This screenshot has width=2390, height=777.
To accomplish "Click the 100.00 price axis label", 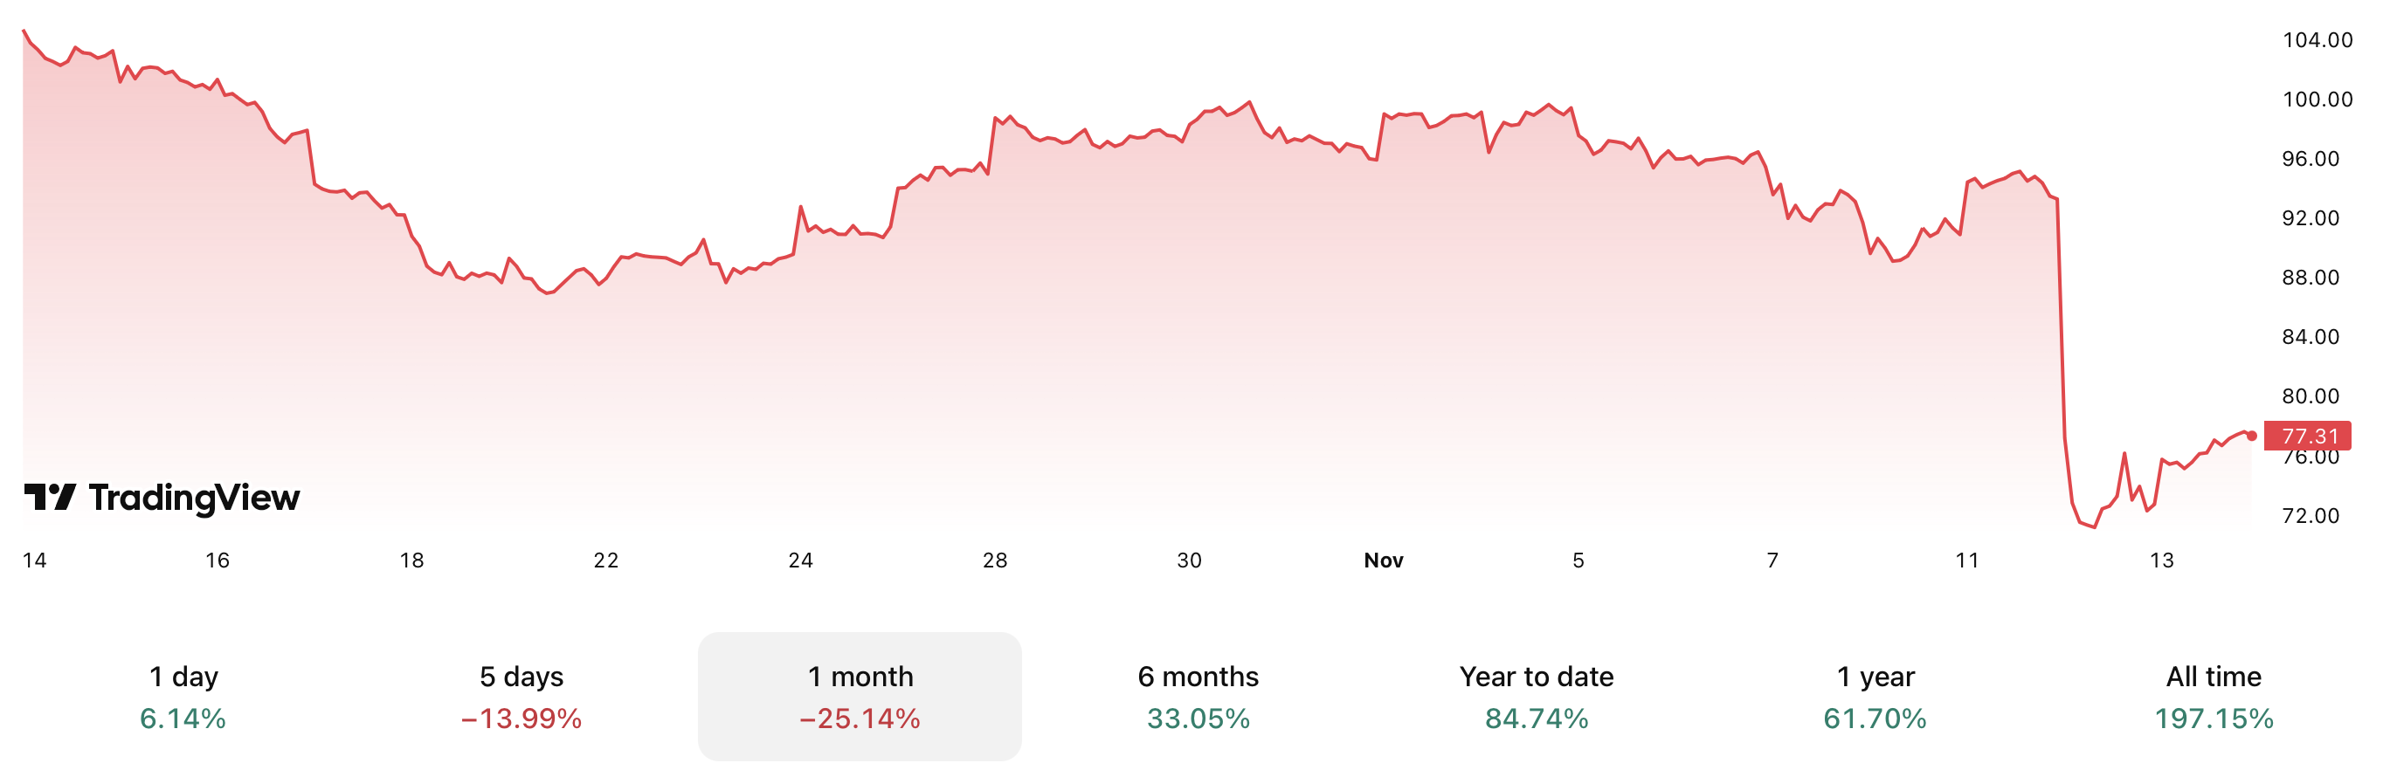I will point(2317,100).
